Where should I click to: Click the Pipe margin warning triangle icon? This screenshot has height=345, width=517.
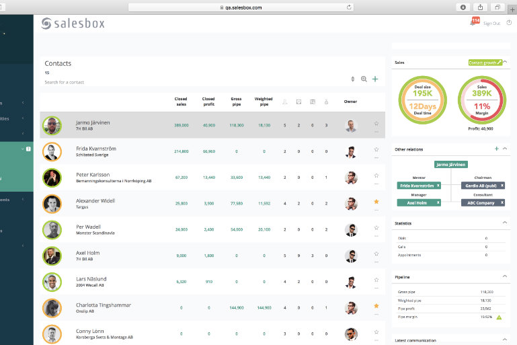(499, 317)
